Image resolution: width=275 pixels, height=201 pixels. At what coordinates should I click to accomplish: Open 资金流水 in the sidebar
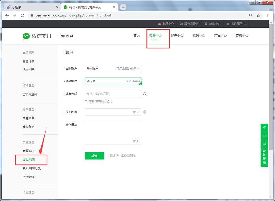pos(28,177)
